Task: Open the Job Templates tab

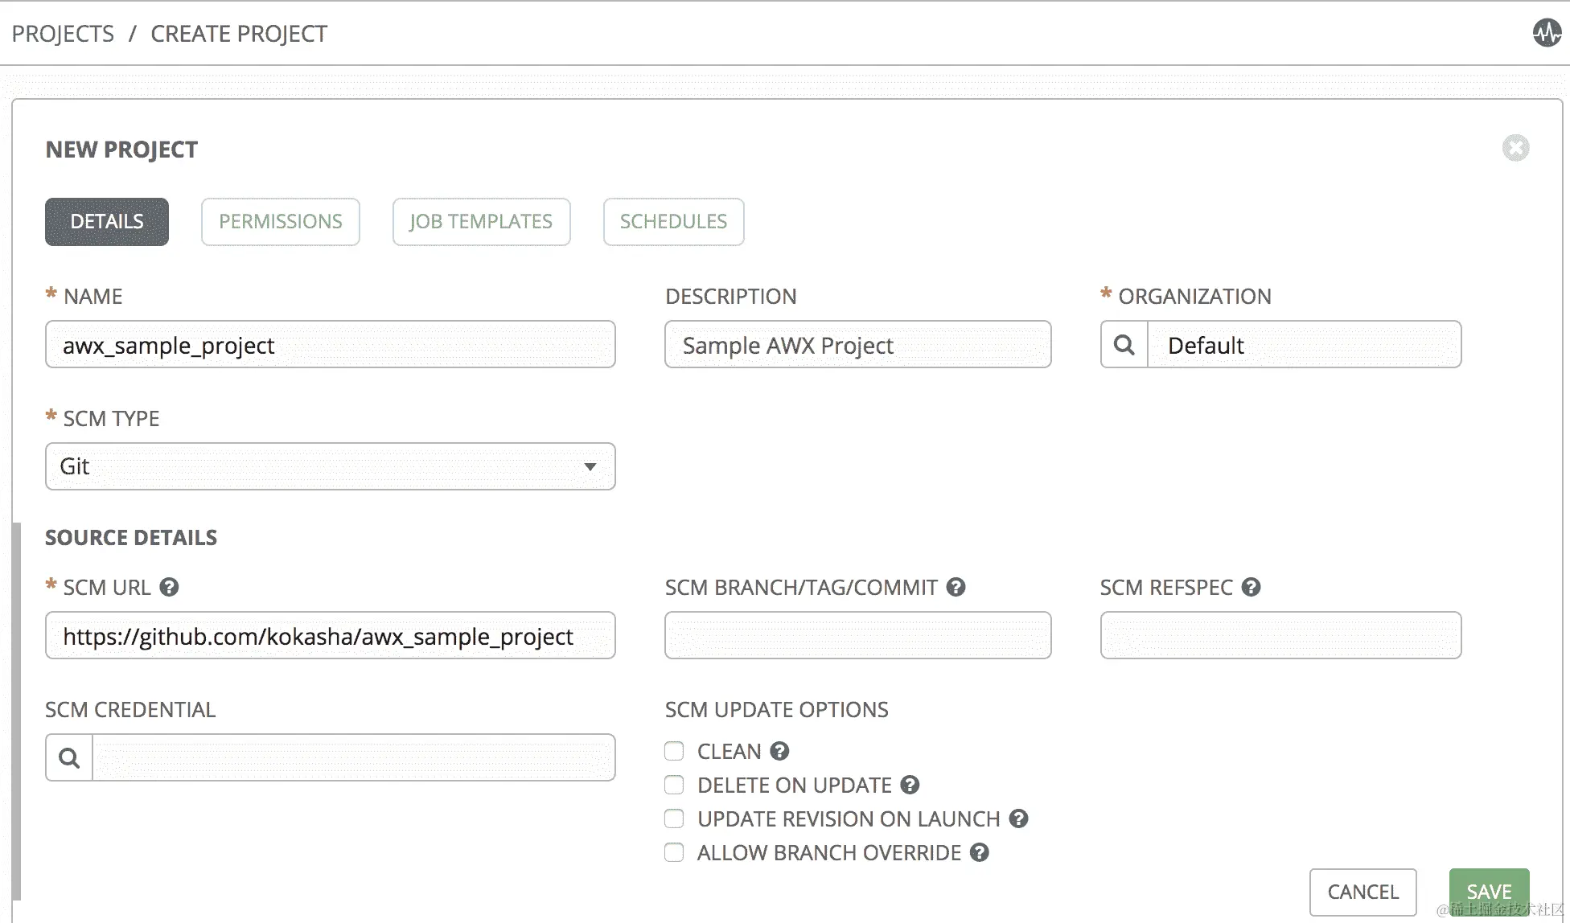Action: tap(481, 222)
